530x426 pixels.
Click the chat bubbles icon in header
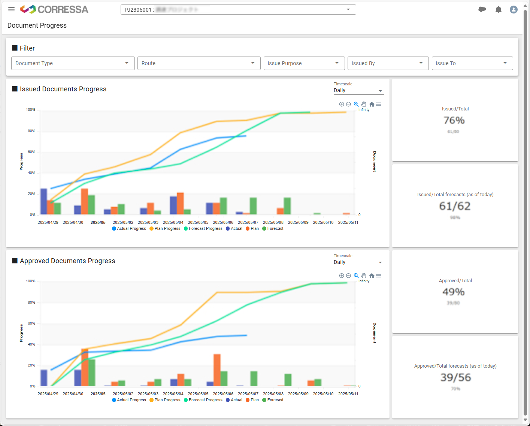[x=482, y=10]
